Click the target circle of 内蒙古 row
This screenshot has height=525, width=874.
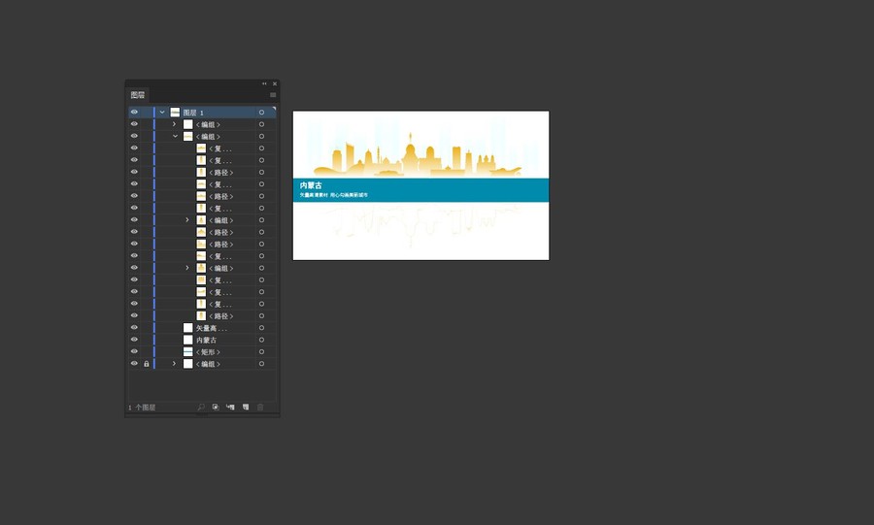point(261,341)
